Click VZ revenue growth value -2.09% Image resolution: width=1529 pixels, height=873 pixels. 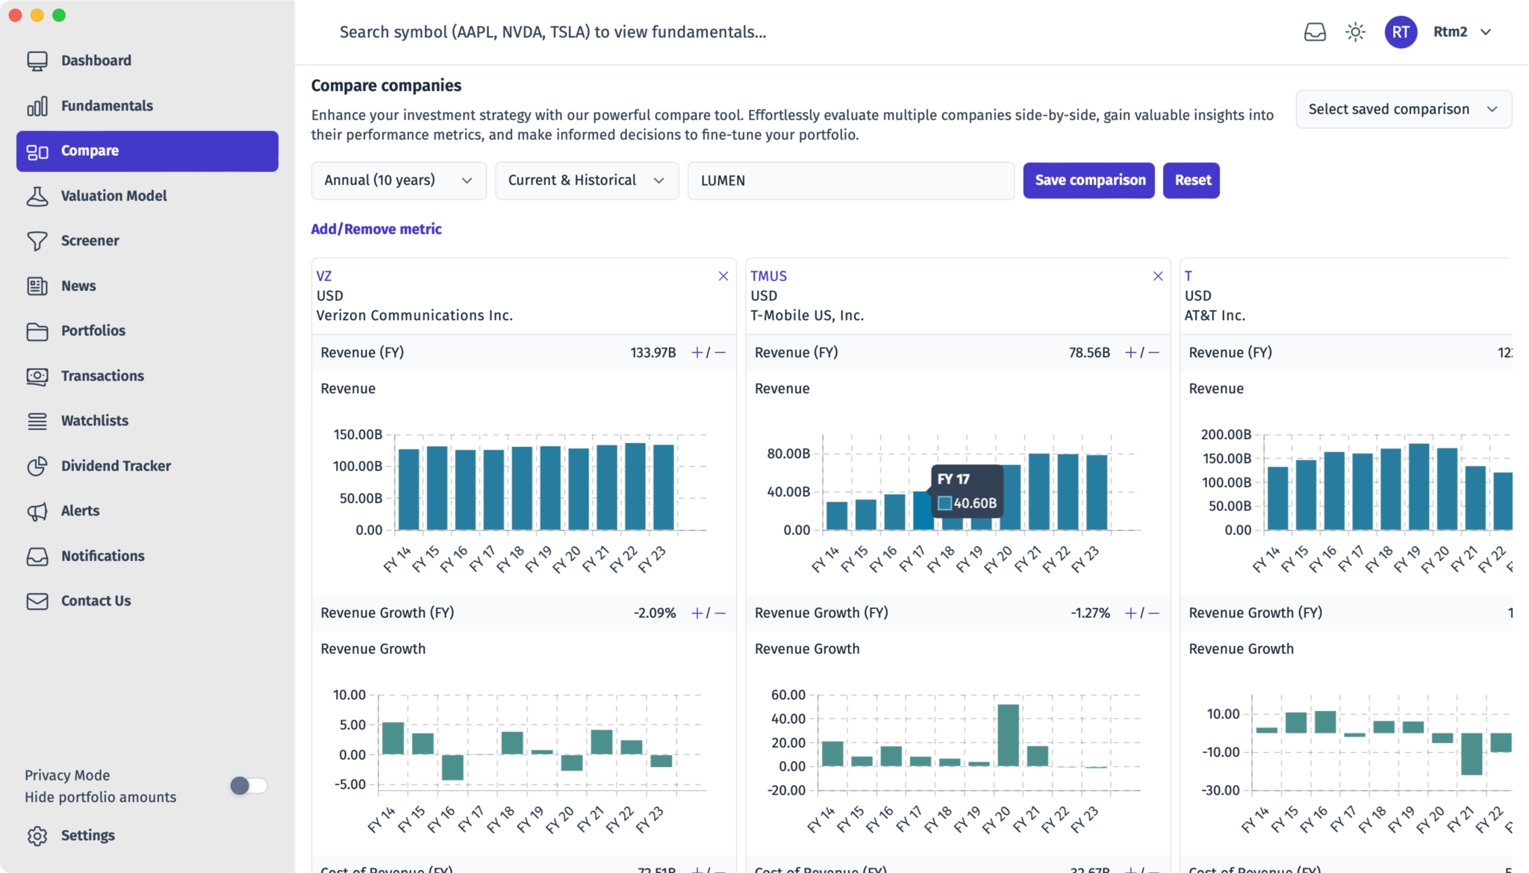655,613
